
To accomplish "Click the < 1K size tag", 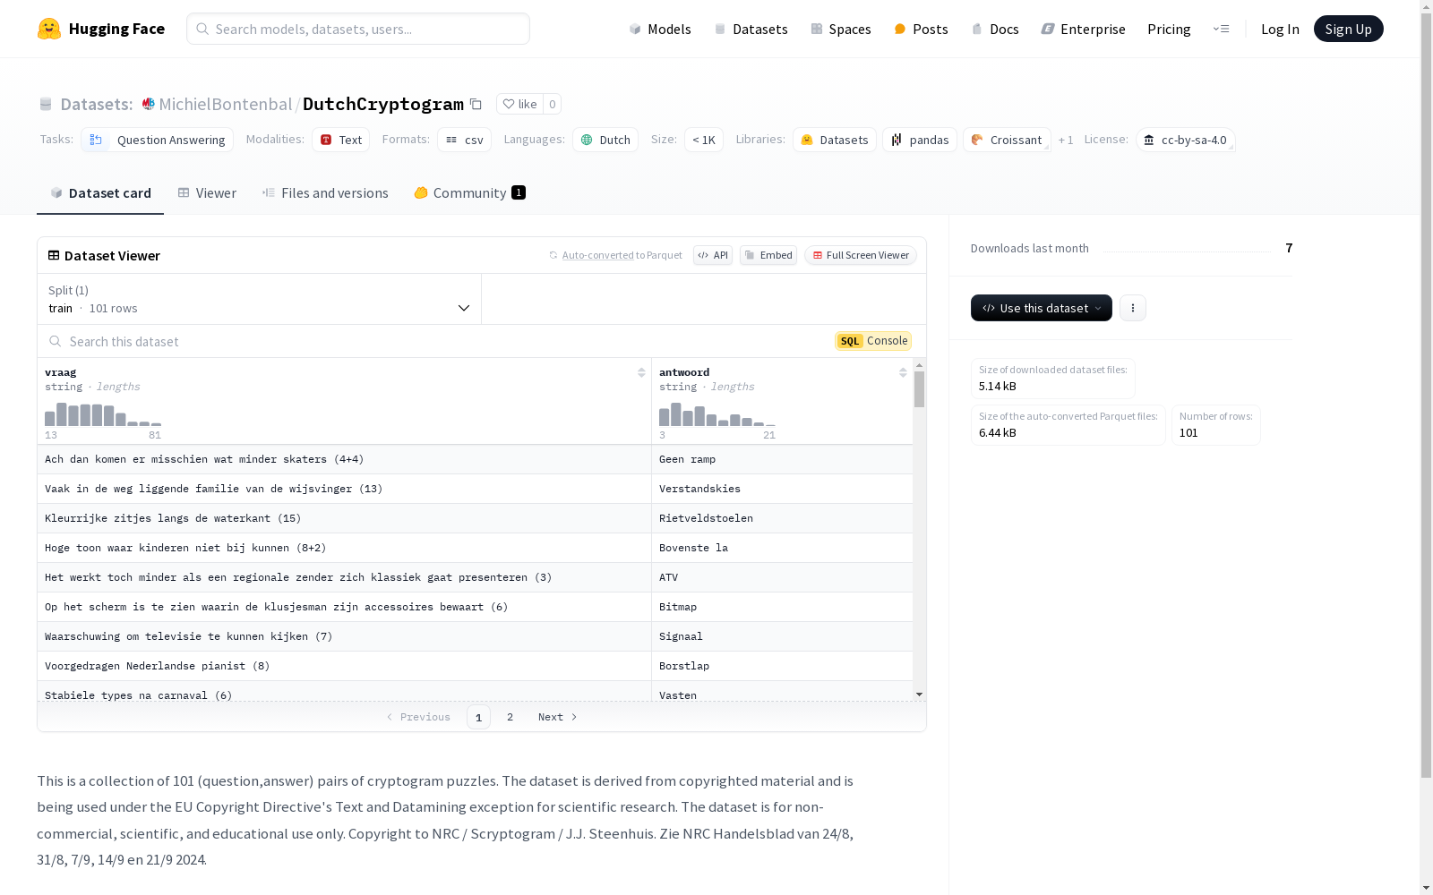I will [704, 140].
